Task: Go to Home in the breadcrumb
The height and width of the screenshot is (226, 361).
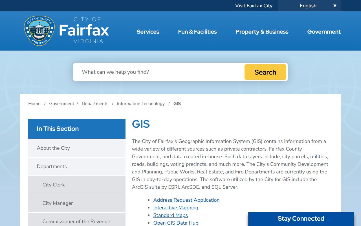Action: pyautogui.click(x=34, y=104)
